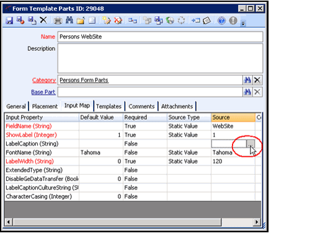Viewport: 320px width, 241px height.
Task: Switch to the Attachments tab
Action: [177, 106]
